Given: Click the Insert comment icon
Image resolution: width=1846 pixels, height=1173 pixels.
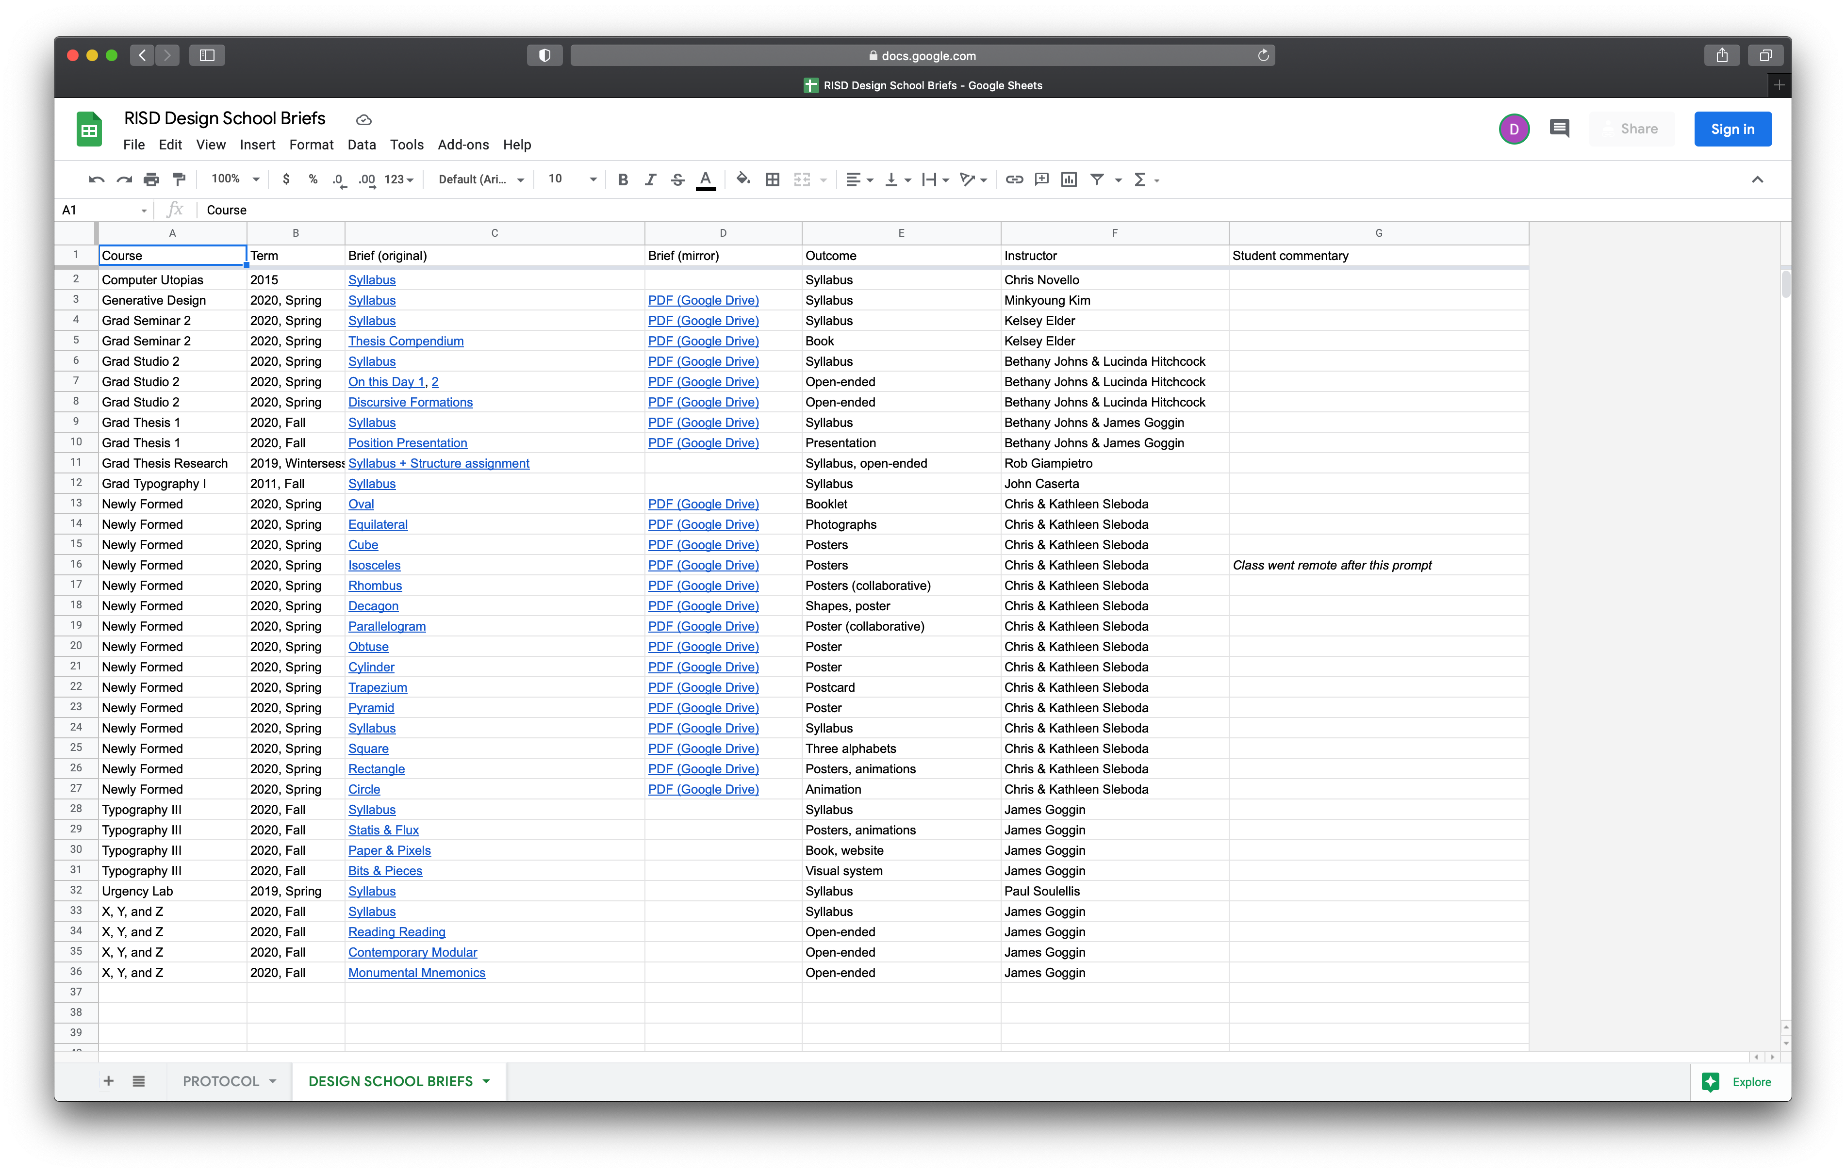Looking at the screenshot, I should (1042, 179).
